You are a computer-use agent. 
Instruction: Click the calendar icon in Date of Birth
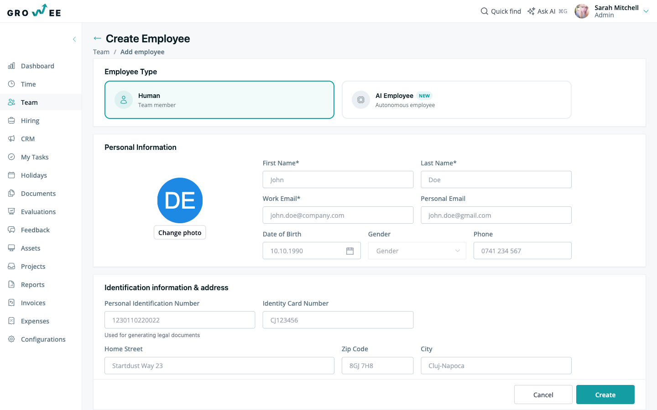(350, 251)
